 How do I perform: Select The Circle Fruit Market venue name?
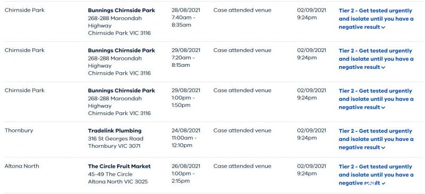(119, 166)
